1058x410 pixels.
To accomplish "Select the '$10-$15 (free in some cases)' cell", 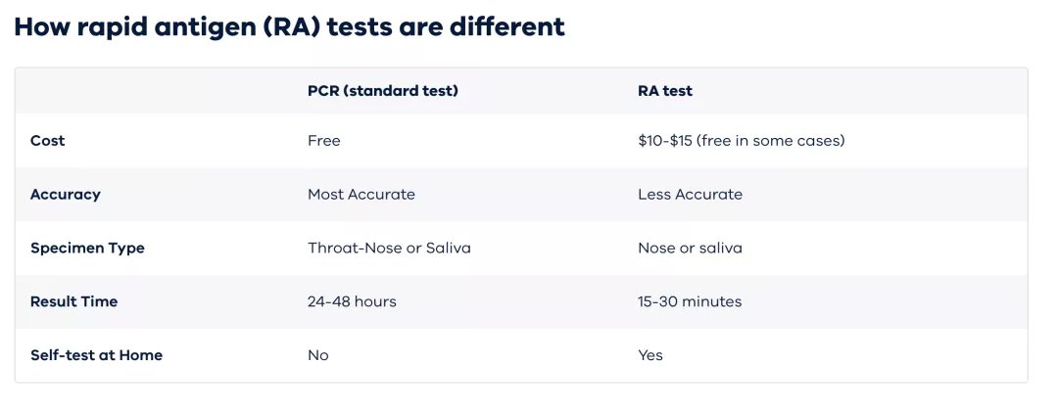I will [741, 140].
